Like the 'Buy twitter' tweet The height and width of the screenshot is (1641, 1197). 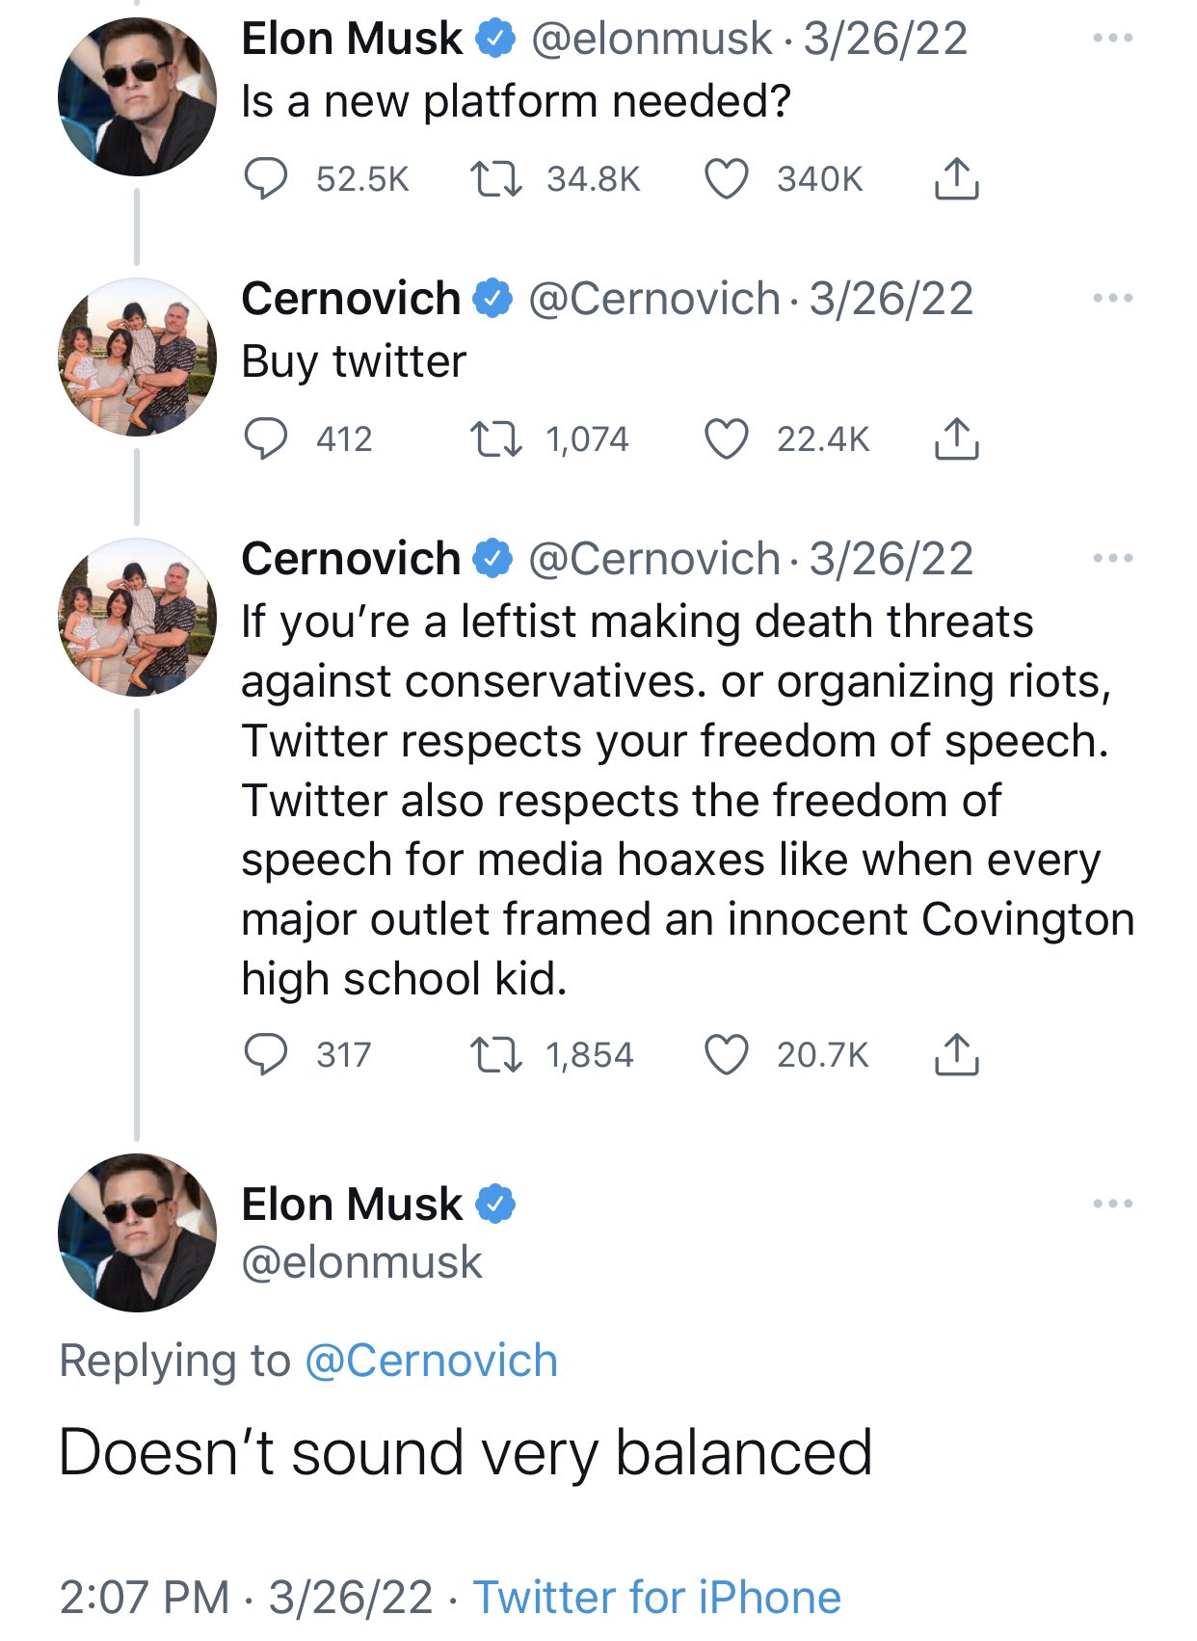[727, 439]
